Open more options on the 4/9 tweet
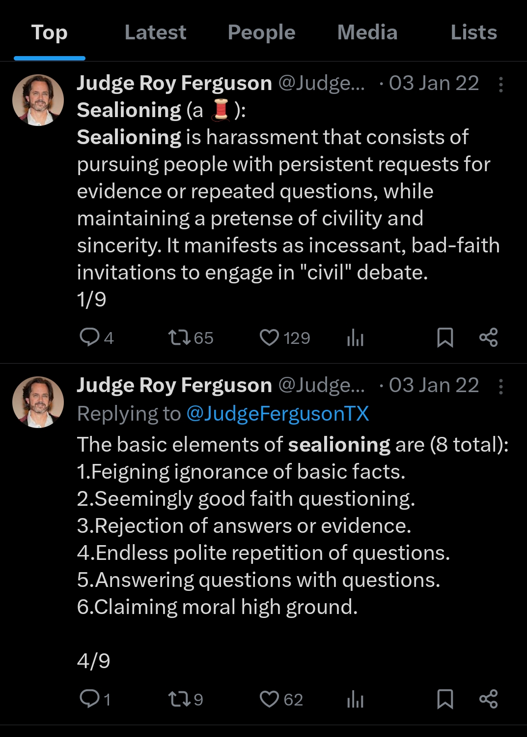Viewport: 527px width, 737px height. pyautogui.click(x=500, y=387)
